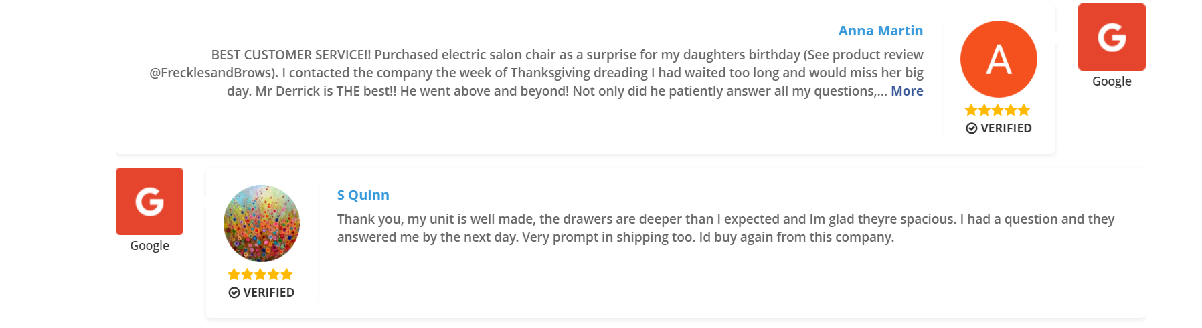Click the VERIFIED text under S Quinn
Screen dimensions: 1202x328
(268, 293)
